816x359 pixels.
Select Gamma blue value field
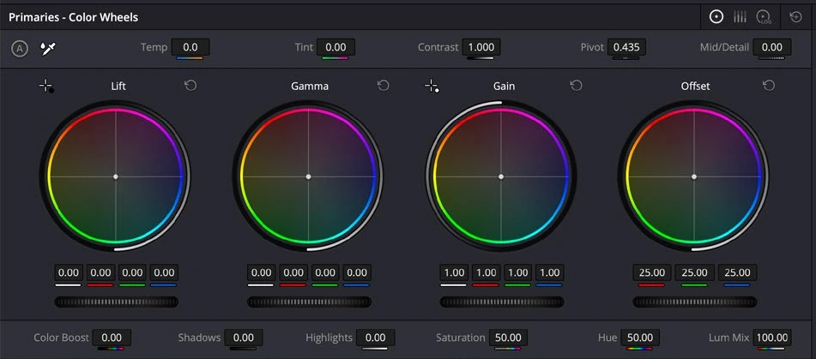pos(357,272)
